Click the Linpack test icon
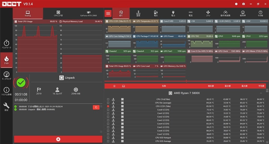The width and height of the screenshot is (269, 144). tap(61, 78)
